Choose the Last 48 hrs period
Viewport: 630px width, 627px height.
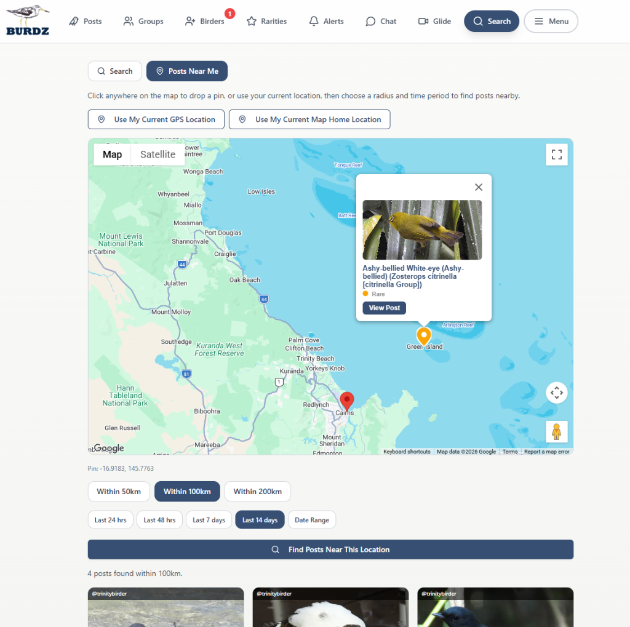click(159, 520)
